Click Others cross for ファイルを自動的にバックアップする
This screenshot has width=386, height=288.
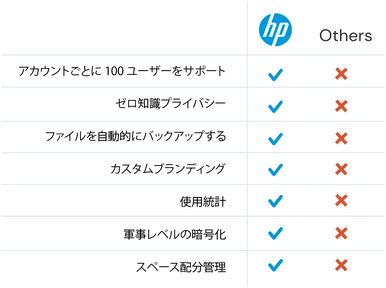(x=341, y=138)
